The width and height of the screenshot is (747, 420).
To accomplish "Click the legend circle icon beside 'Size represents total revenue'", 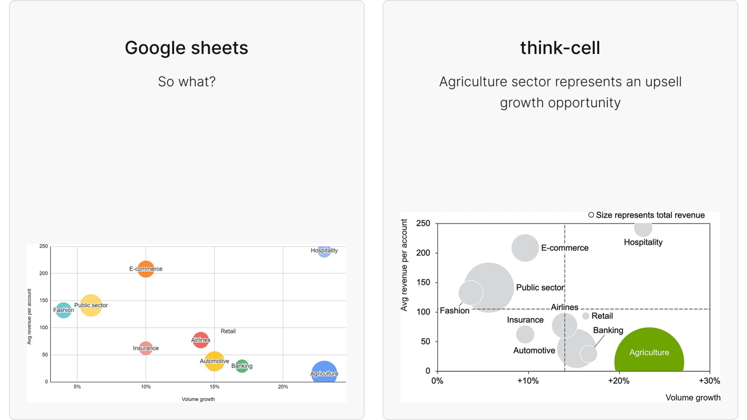I will coord(591,215).
